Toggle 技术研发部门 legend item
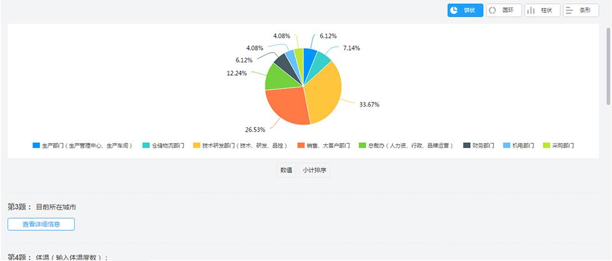This screenshot has height=261, width=612. (240, 145)
